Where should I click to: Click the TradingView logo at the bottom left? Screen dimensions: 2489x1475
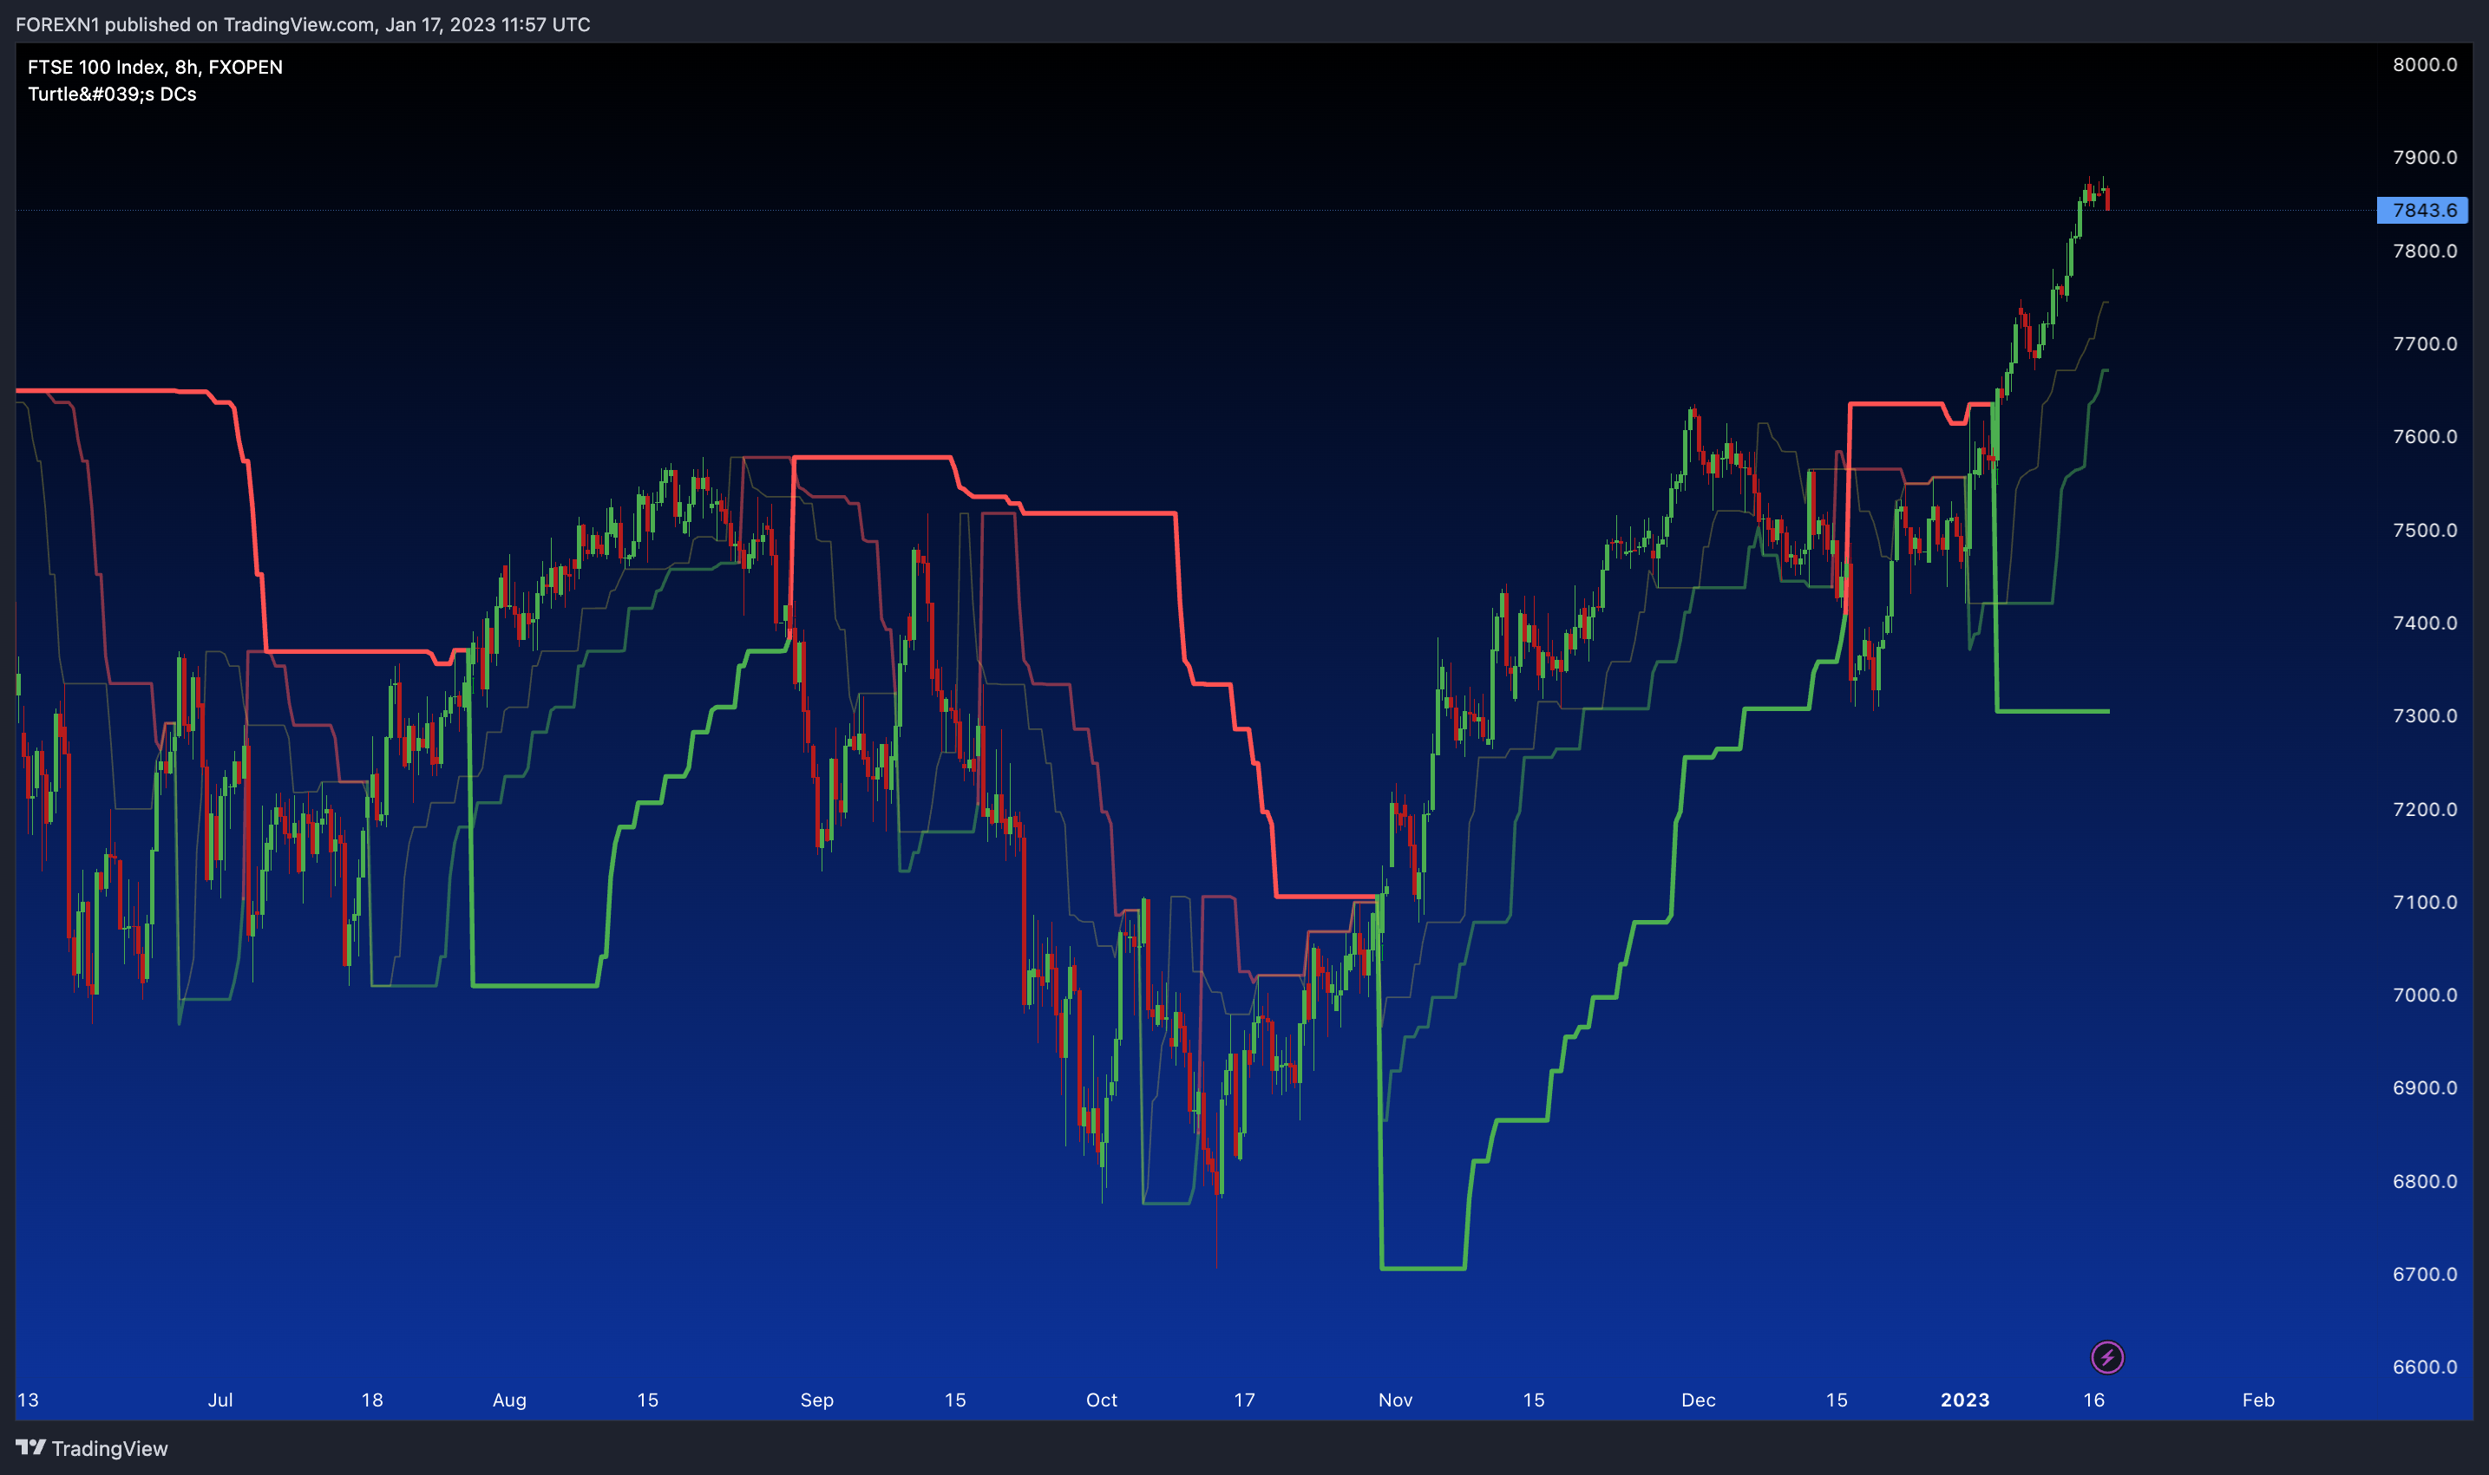(x=91, y=1448)
